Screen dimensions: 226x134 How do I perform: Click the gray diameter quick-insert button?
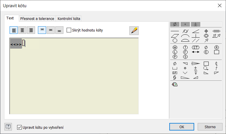[175, 25]
